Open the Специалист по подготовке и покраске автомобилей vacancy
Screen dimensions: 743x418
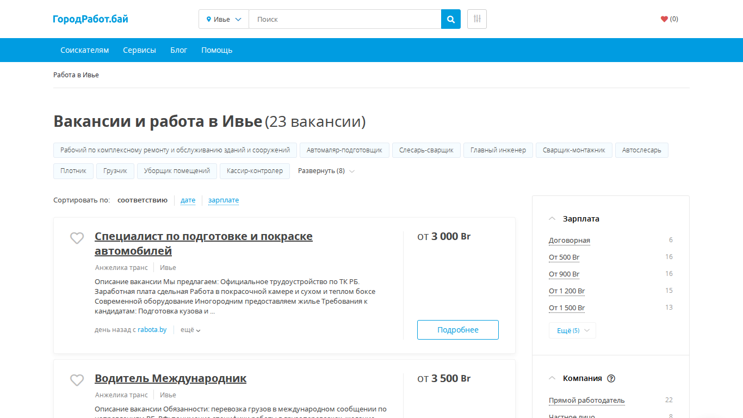pyautogui.click(x=203, y=243)
